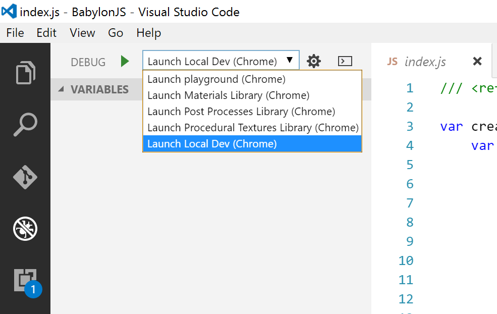The image size is (497, 314).
Task: Click the var keyword on line 4
Action: [x=482, y=146]
